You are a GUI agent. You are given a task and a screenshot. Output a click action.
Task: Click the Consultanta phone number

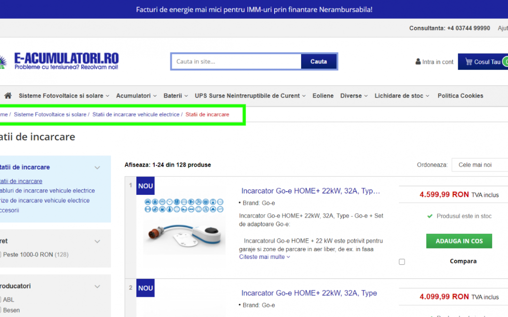click(468, 28)
